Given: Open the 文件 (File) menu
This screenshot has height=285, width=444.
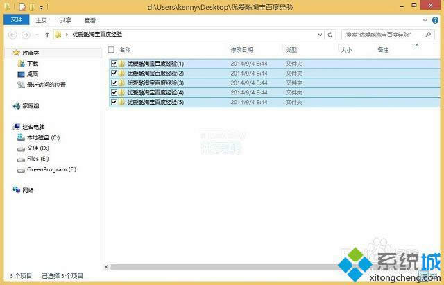Looking at the screenshot, I should 16,21.
